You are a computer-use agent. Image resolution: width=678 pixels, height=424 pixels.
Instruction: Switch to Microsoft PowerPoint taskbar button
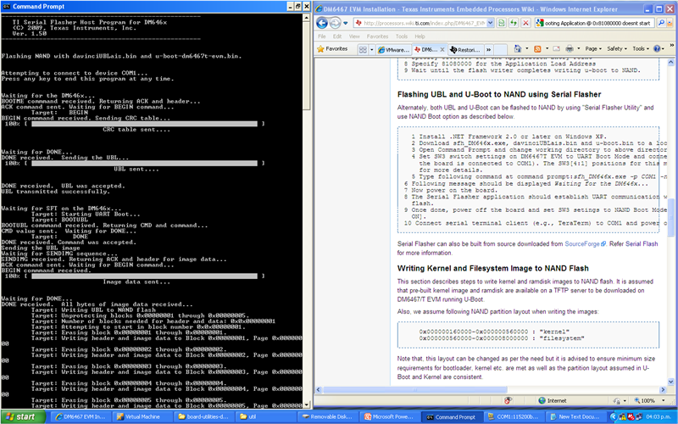pyautogui.click(x=390, y=416)
